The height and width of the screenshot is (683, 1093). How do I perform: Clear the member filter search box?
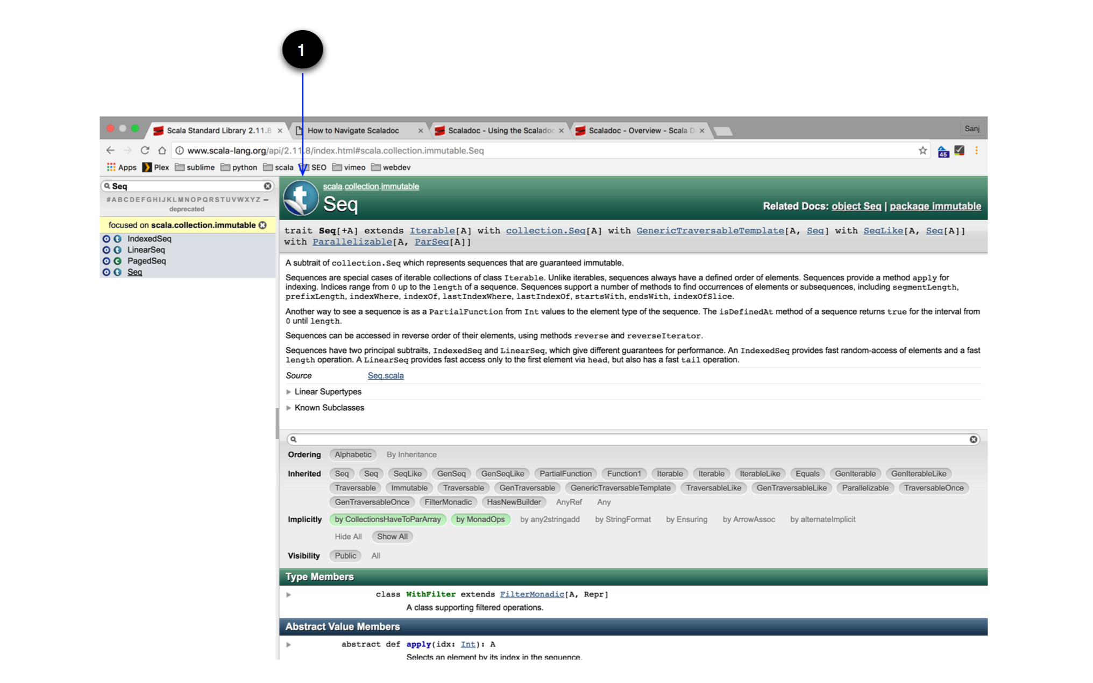[973, 439]
